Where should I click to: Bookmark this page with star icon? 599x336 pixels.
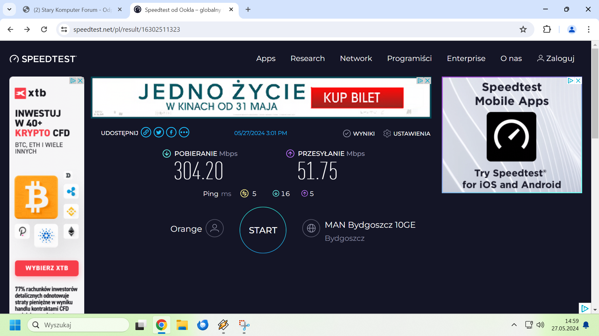pyautogui.click(x=523, y=29)
